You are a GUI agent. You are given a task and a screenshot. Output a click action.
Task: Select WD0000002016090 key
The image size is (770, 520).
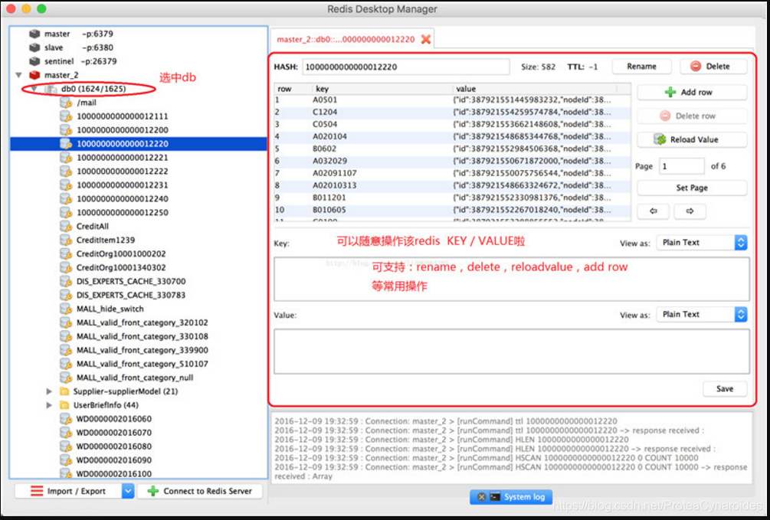point(114,460)
